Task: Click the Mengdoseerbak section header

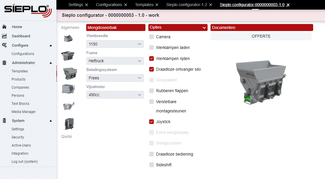Action: click(116, 28)
